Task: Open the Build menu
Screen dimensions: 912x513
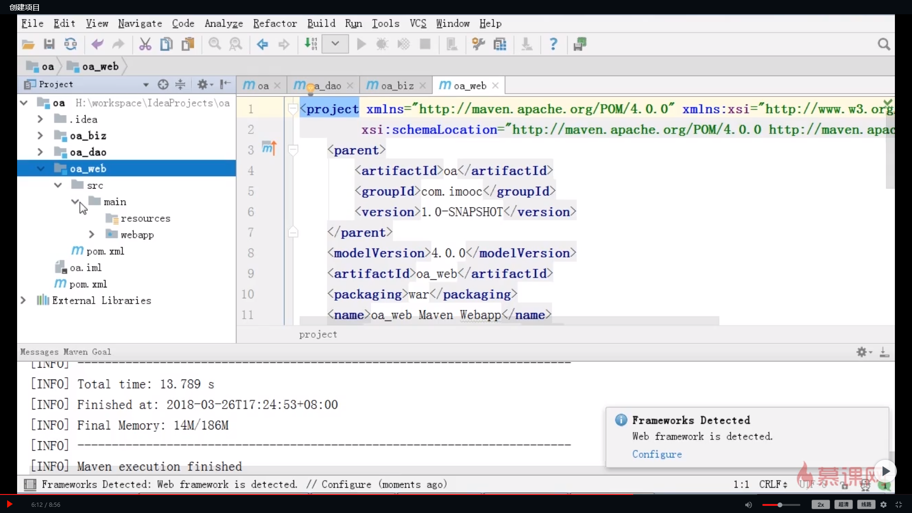Action: 321,23
